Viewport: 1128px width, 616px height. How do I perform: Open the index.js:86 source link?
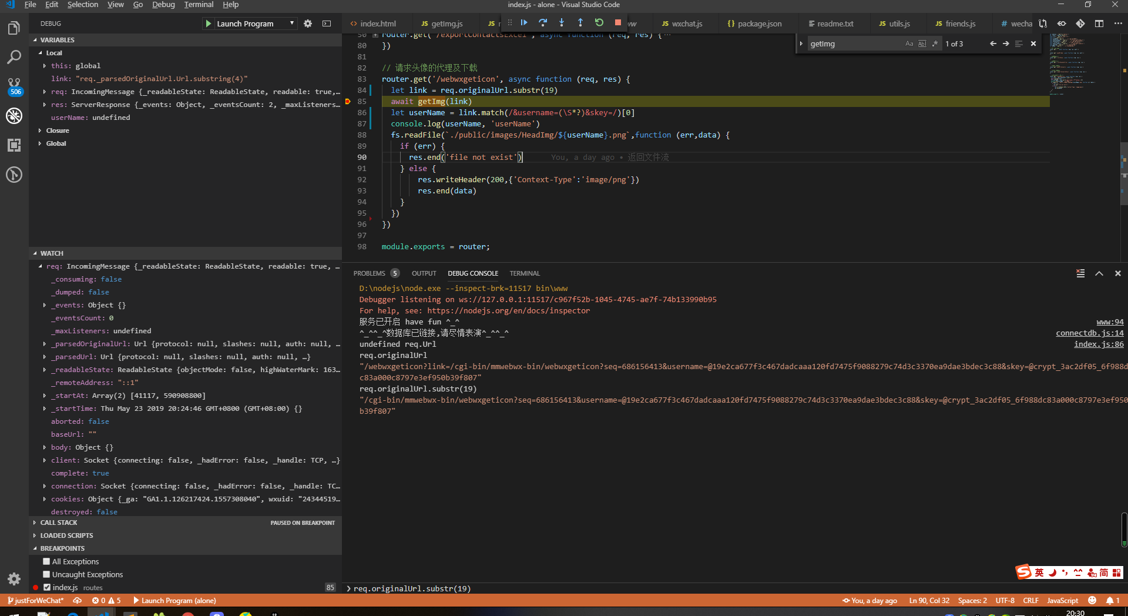click(1099, 344)
